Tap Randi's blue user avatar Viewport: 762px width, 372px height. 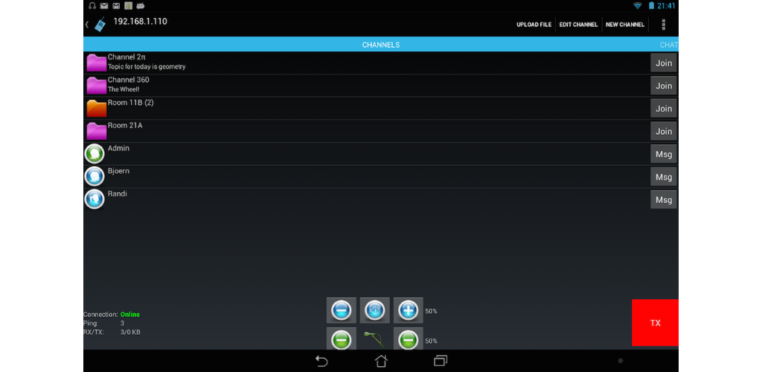[x=95, y=199]
